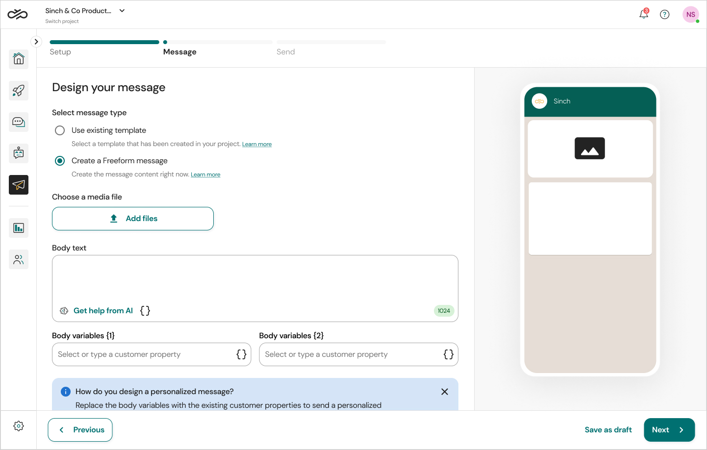The height and width of the screenshot is (450, 707).
Task: Collapse the left sidebar with the chevron
Action: (x=36, y=42)
